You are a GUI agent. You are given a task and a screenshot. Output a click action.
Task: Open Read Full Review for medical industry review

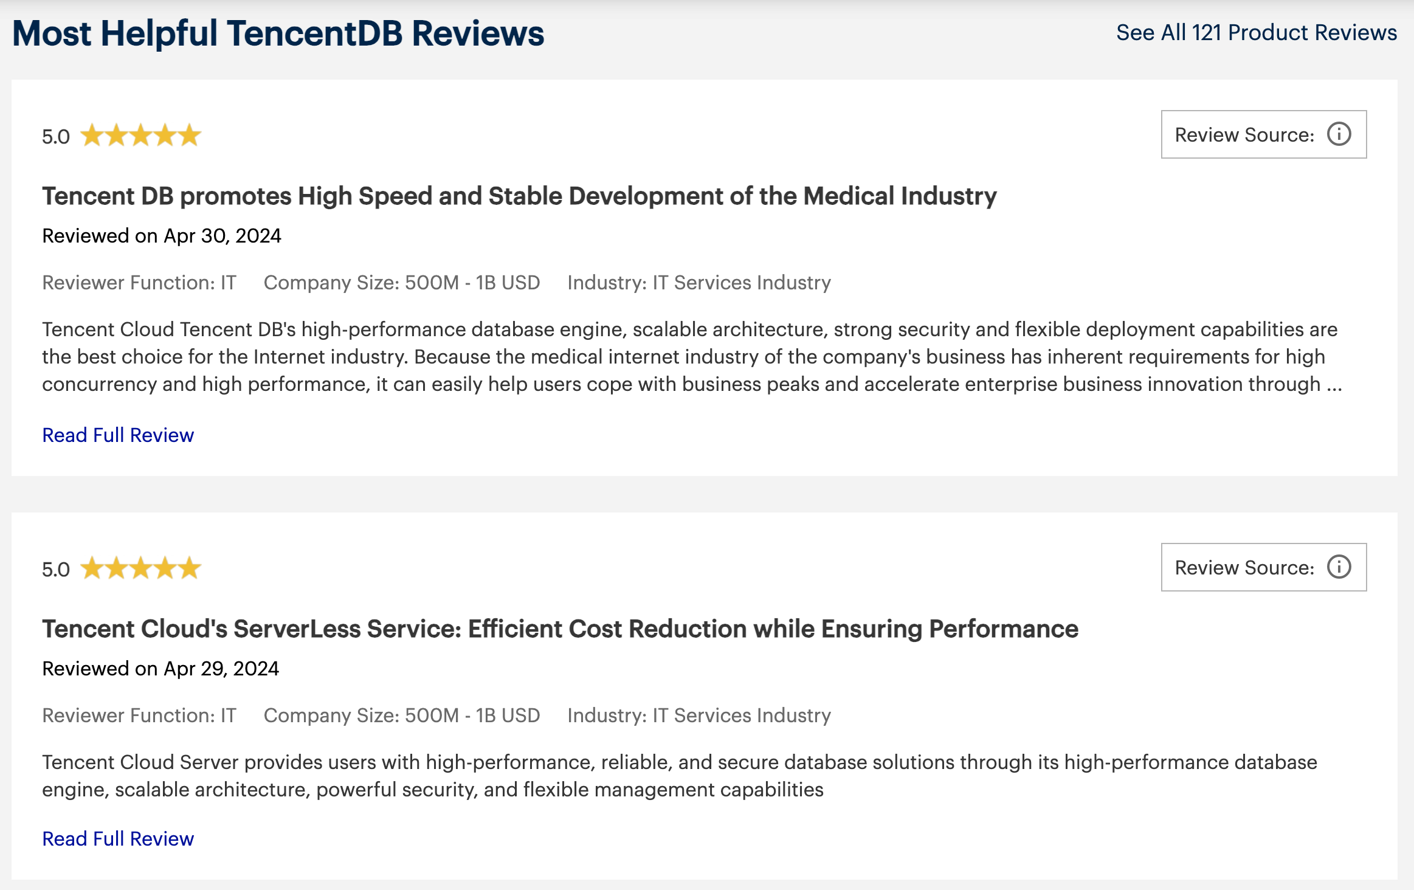coord(118,435)
